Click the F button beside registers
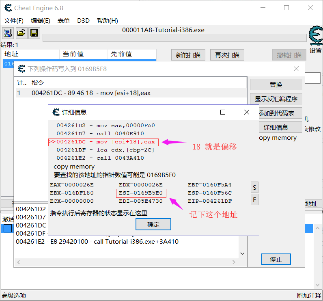Image resolution: width=323 pixels, height=301 pixels. click(x=254, y=199)
